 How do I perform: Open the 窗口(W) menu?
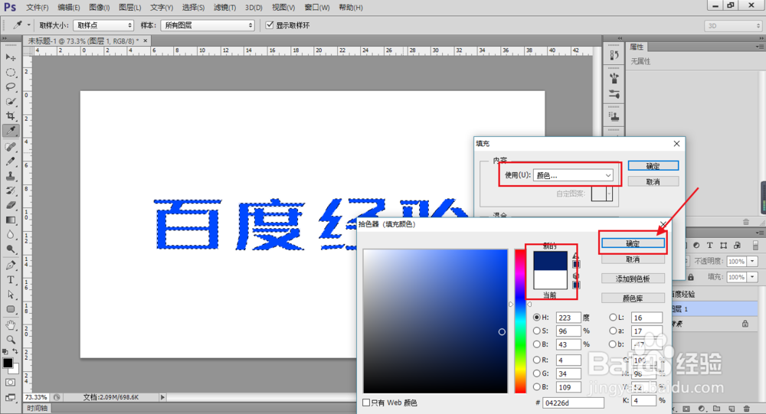pos(317,8)
